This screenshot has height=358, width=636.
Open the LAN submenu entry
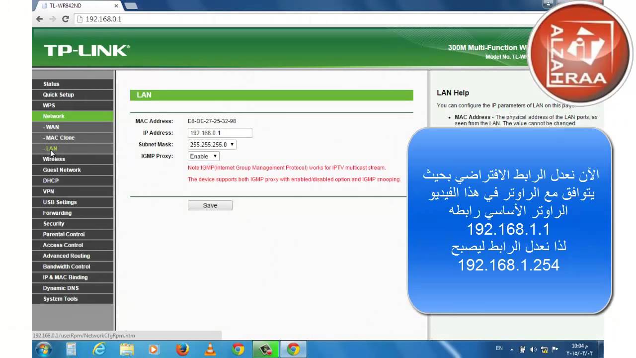[73, 148]
